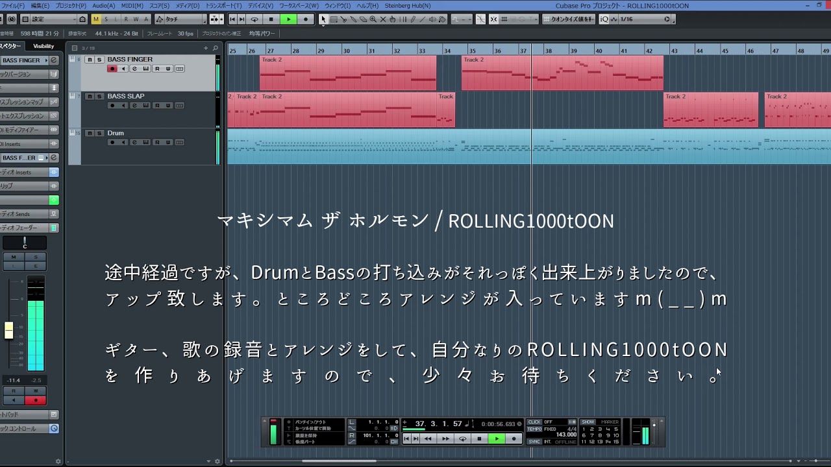Go to previous marker in toolbar
This screenshot has width=831, height=467.
pyautogui.click(x=232, y=19)
